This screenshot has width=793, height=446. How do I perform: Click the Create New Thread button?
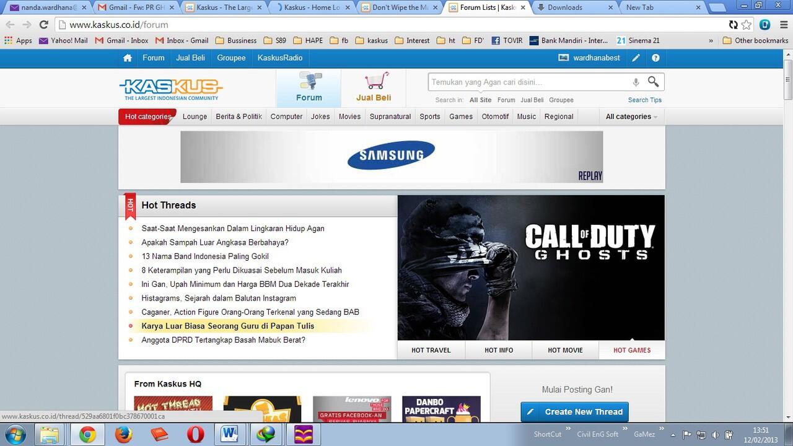575,412
